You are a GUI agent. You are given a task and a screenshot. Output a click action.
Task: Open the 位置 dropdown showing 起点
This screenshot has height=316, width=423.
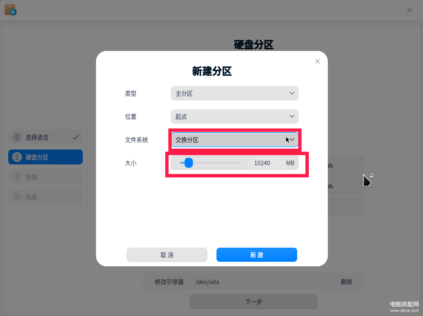click(x=234, y=116)
